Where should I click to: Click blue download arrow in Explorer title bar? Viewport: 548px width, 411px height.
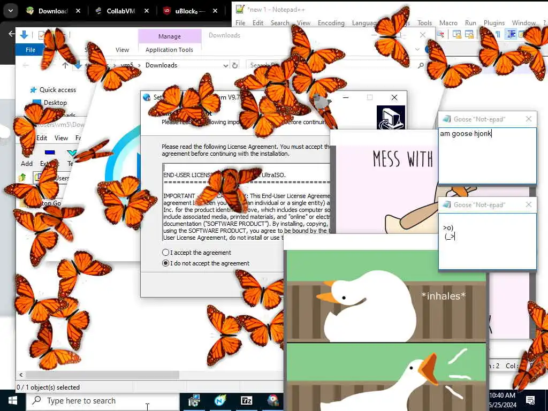point(24,35)
